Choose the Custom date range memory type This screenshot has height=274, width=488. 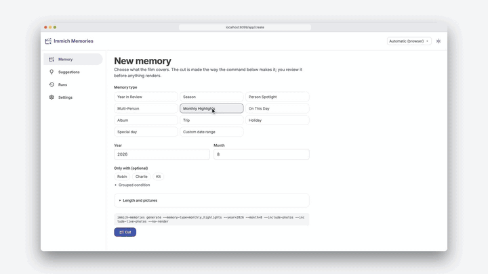(211, 132)
